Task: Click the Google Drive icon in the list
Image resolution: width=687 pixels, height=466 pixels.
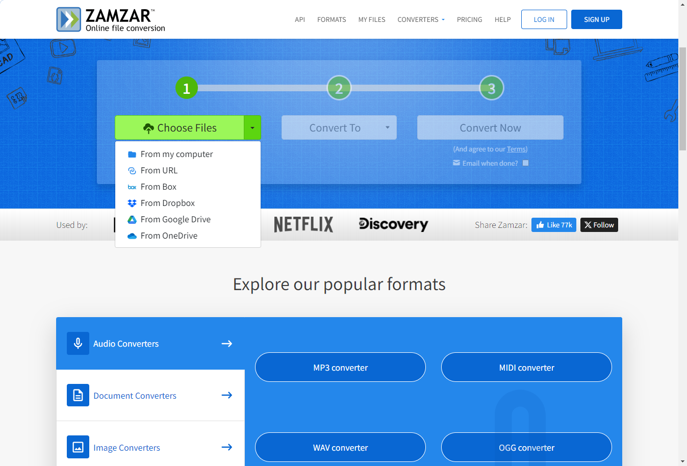Action: tap(132, 219)
